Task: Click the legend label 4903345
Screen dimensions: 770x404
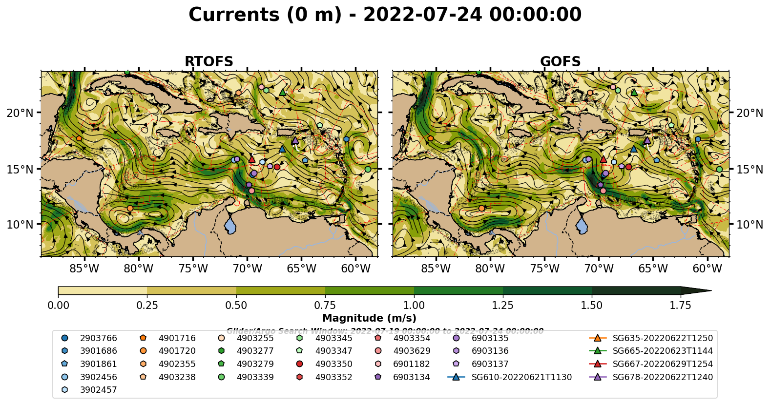Action: (x=333, y=338)
